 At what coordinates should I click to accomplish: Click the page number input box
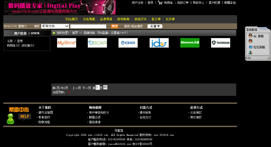coord(98,88)
